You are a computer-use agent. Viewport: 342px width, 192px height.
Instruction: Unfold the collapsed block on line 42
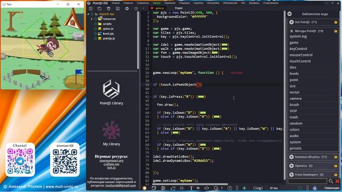click(201, 97)
